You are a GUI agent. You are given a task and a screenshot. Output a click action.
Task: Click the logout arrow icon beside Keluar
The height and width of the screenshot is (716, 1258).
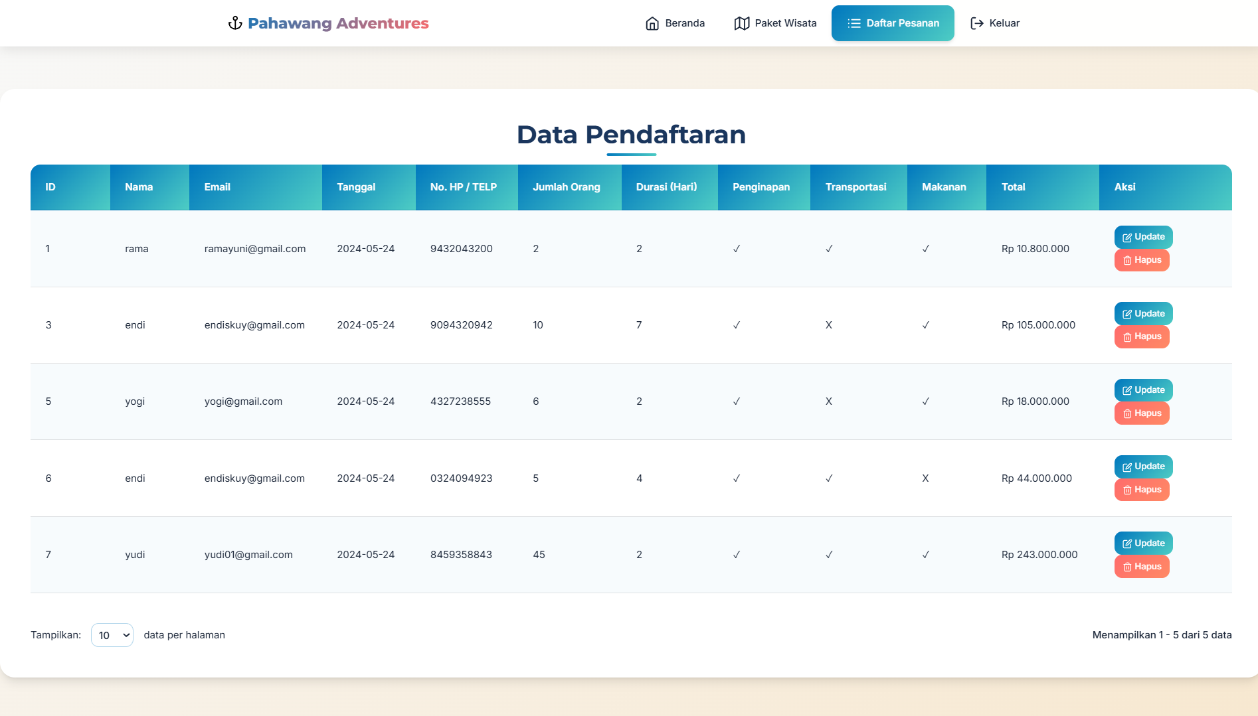(x=976, y=23)
